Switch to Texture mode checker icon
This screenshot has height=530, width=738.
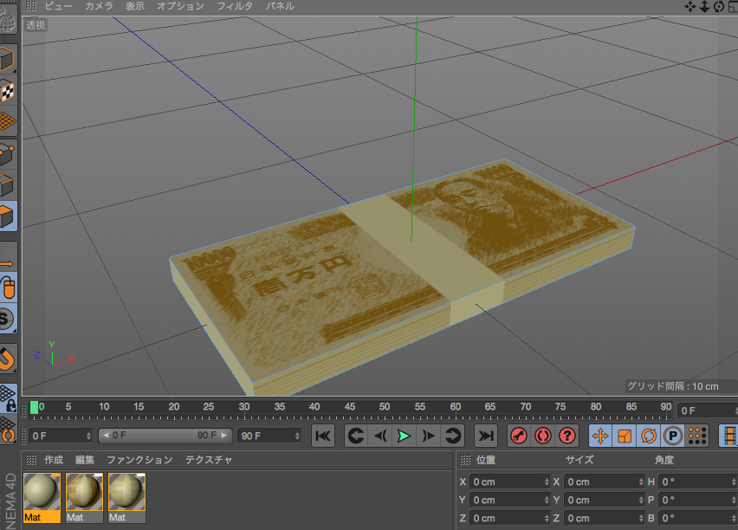(x=8, y=91)
